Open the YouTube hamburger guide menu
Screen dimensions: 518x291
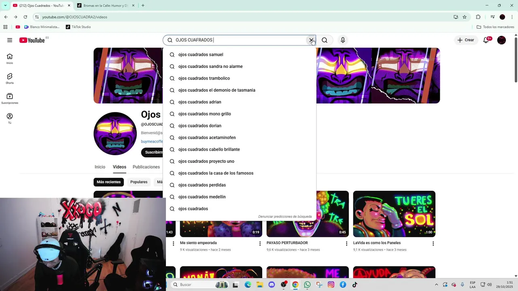10,40
